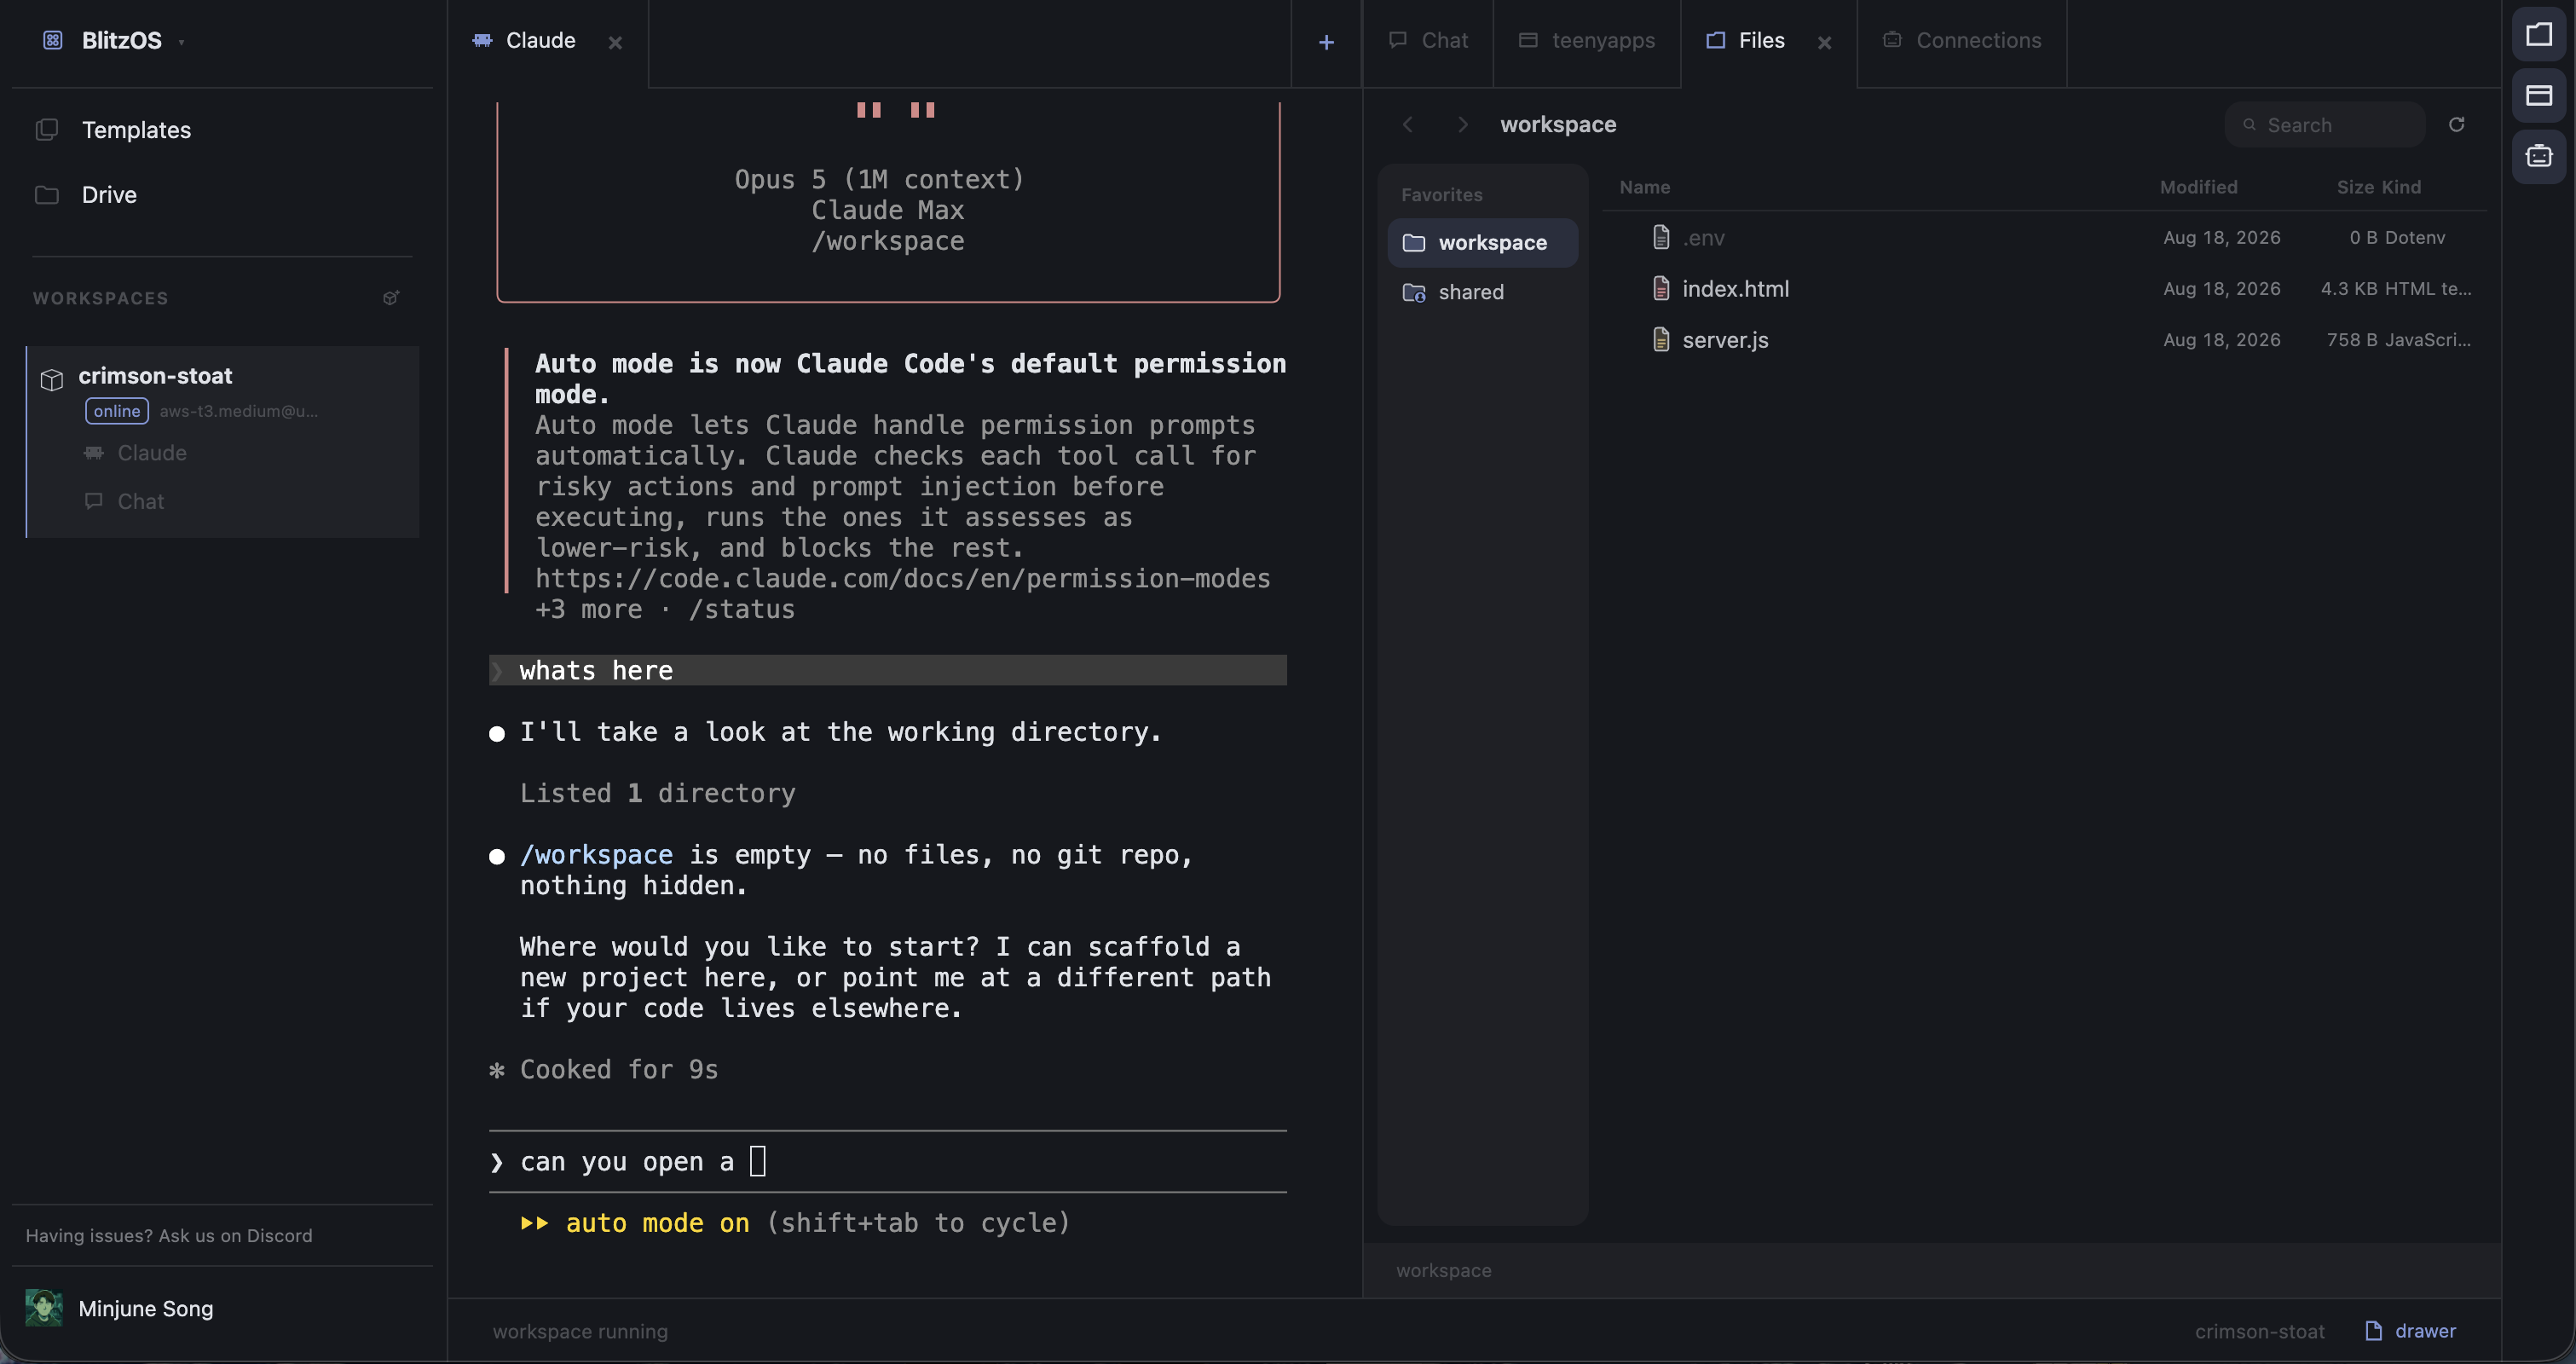Click the Claude prompt input line

(x=888, y=1162)
